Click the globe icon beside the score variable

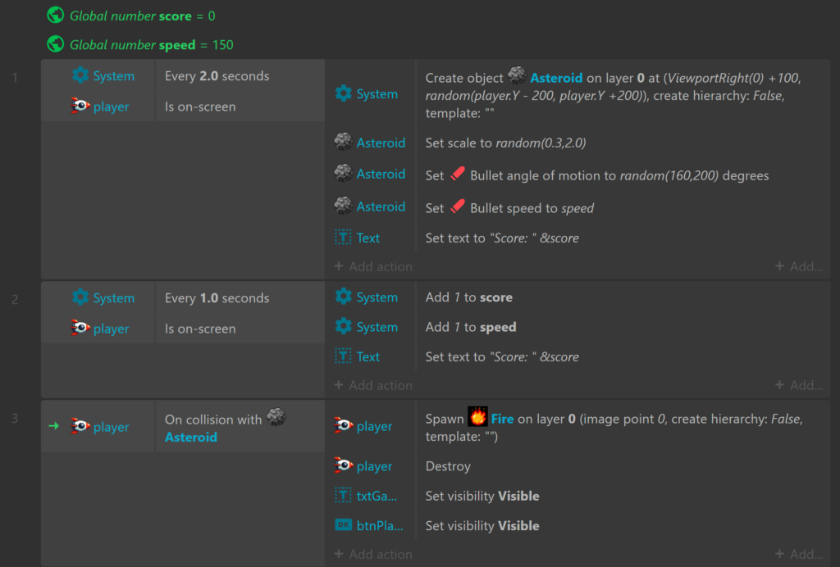click(56, 15)
